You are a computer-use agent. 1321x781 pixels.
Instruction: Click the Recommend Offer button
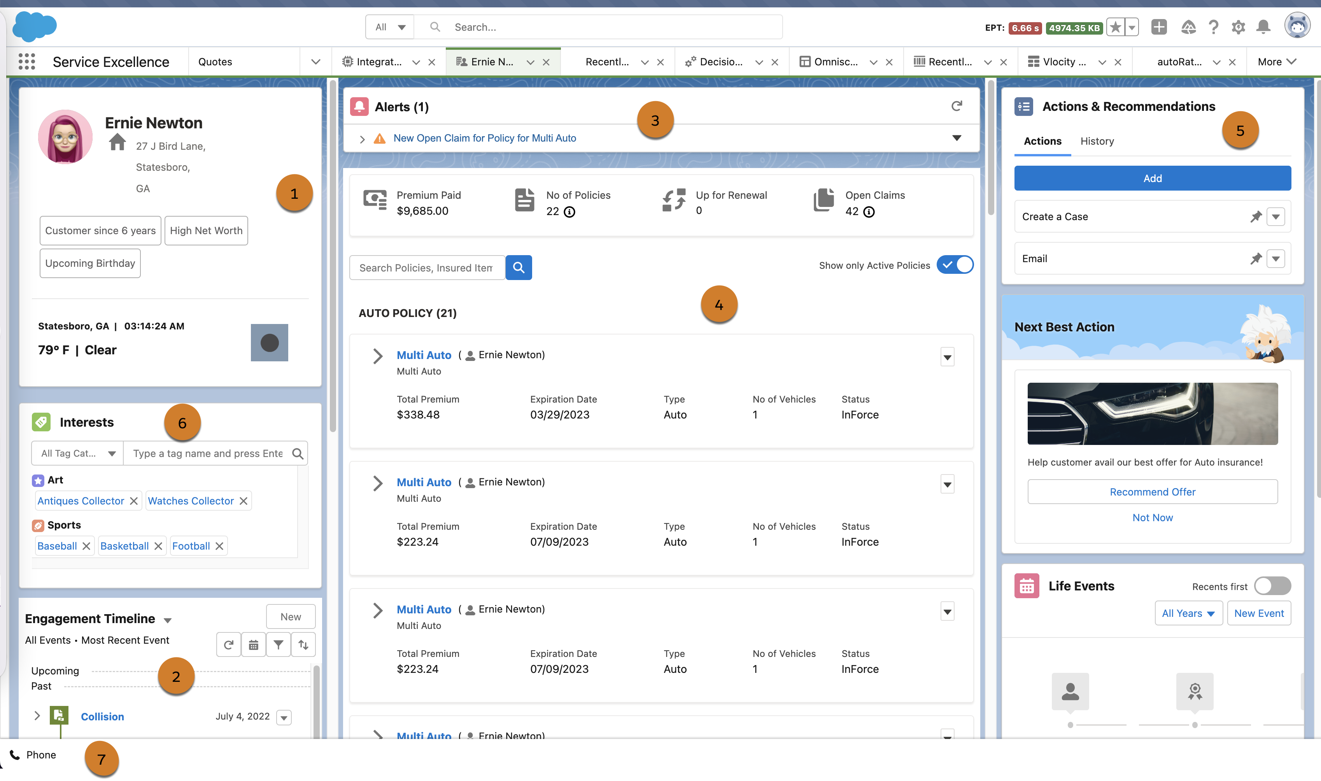(x=1152, y=492)
